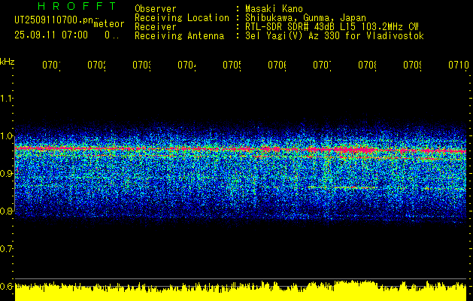Click the 0.7 frequency axis label

click(x=6, y=248)
